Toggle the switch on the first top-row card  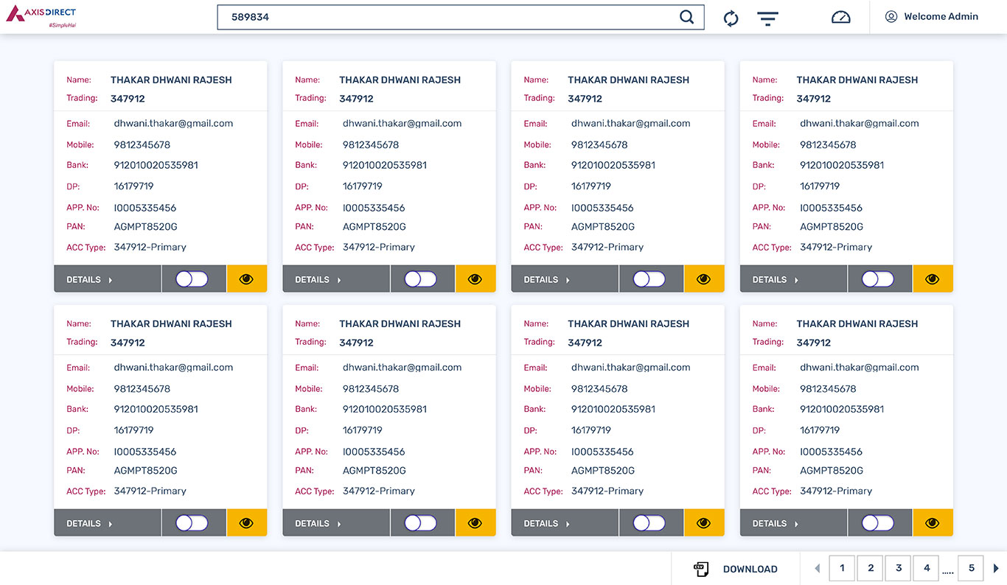tap(192, 279)
